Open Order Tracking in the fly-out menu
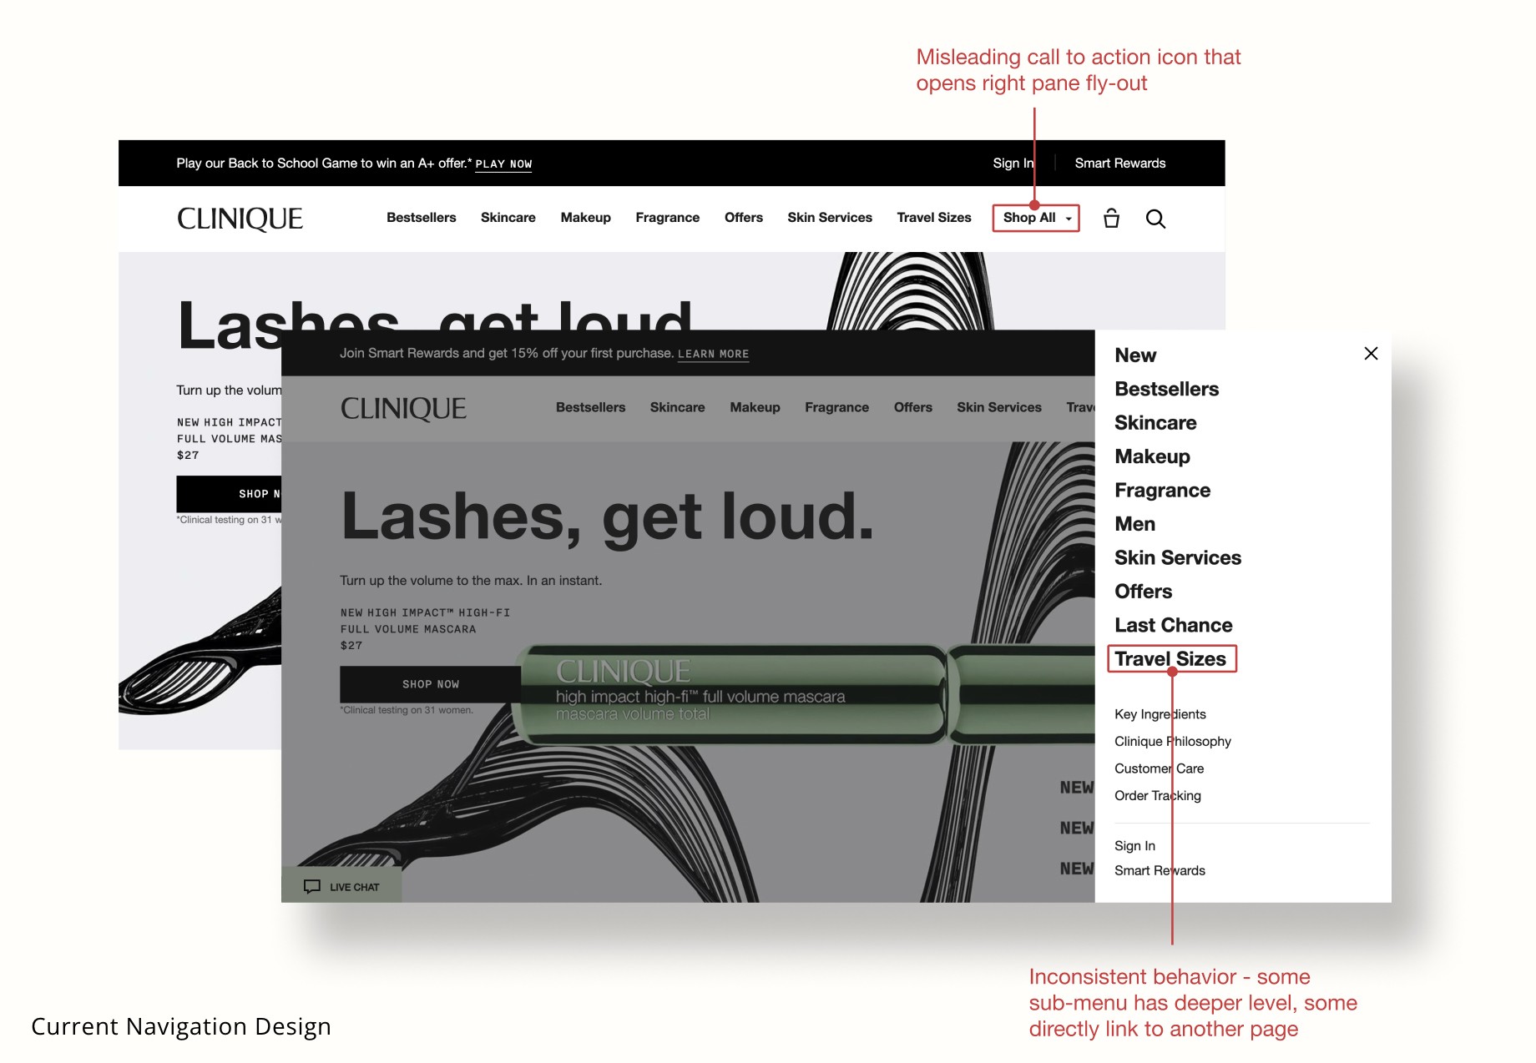Viewport: 1536px width, 1063px height. (1158, 796)
